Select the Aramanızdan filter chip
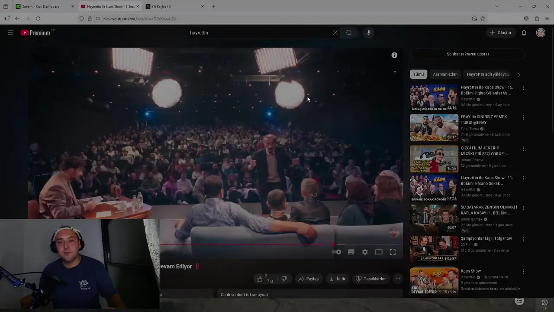The image size is (554, 312). tap(445, 74)
